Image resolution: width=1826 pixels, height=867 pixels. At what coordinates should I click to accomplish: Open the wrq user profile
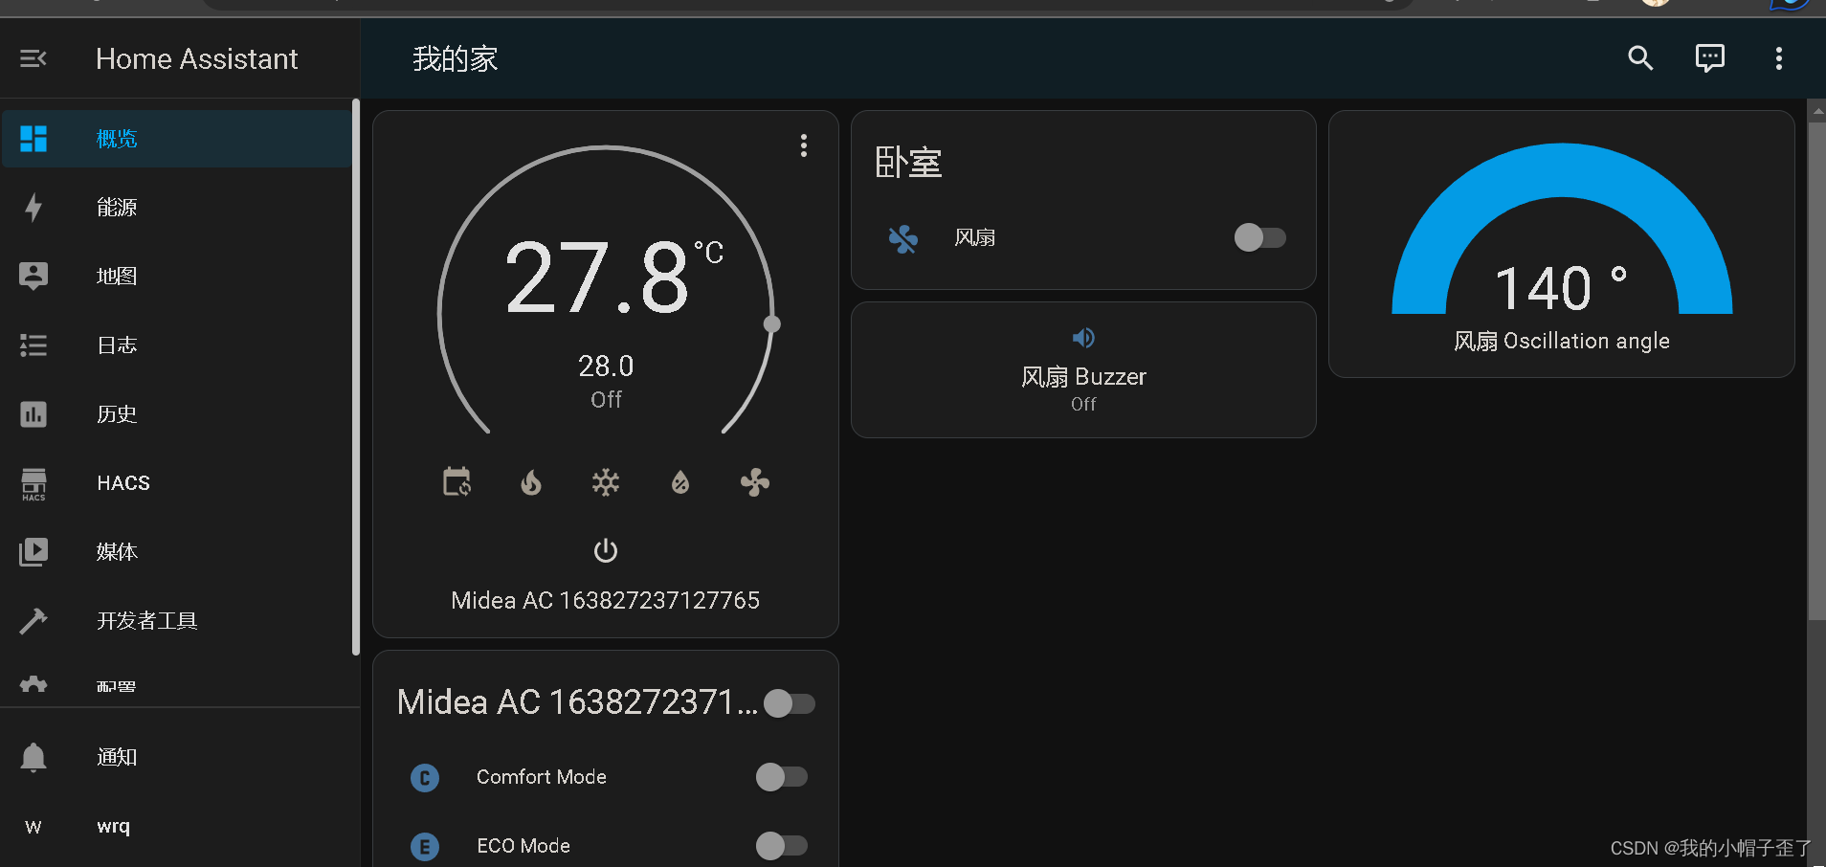[x=112, y=826]
